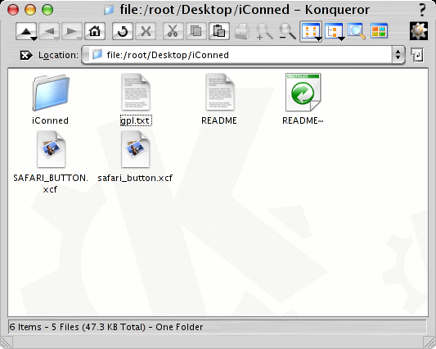
Task: Copy the selected item
Action: click(196, 31)
